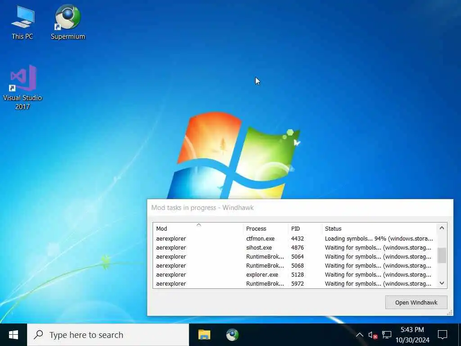461x346 pixels.
Task: Select the RuntimeBroker row with PID 5068
Action: [294, 266]
